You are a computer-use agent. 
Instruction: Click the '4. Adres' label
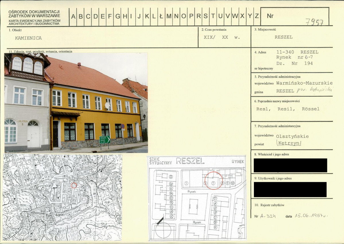click(260, 52)
